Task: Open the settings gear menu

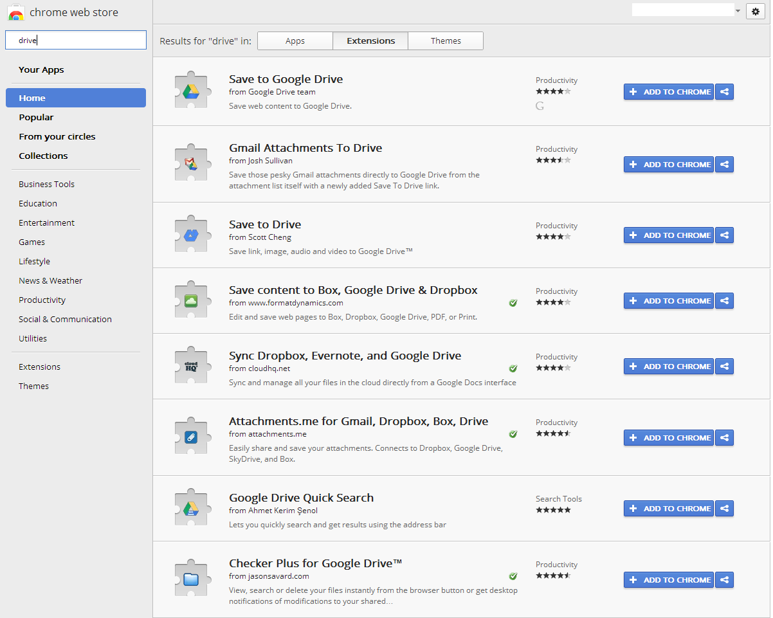Action: 755,11
